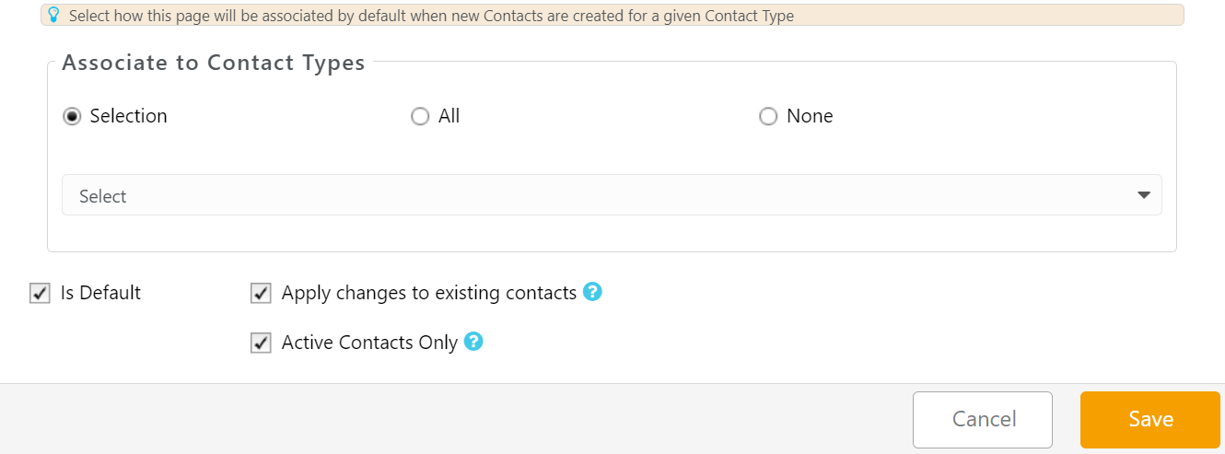Save the contact type association
Image resolution: width=1225 pixels, height=454 pixels.
pos(1149,419)
